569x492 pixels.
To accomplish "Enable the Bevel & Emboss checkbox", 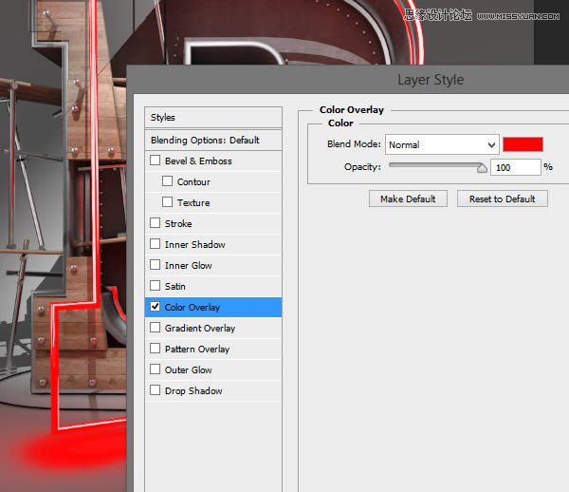I will (x=155, y=161).
